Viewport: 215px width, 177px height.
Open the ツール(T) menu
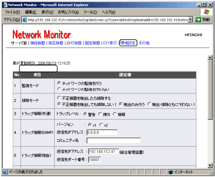click(x=90, y=12)
